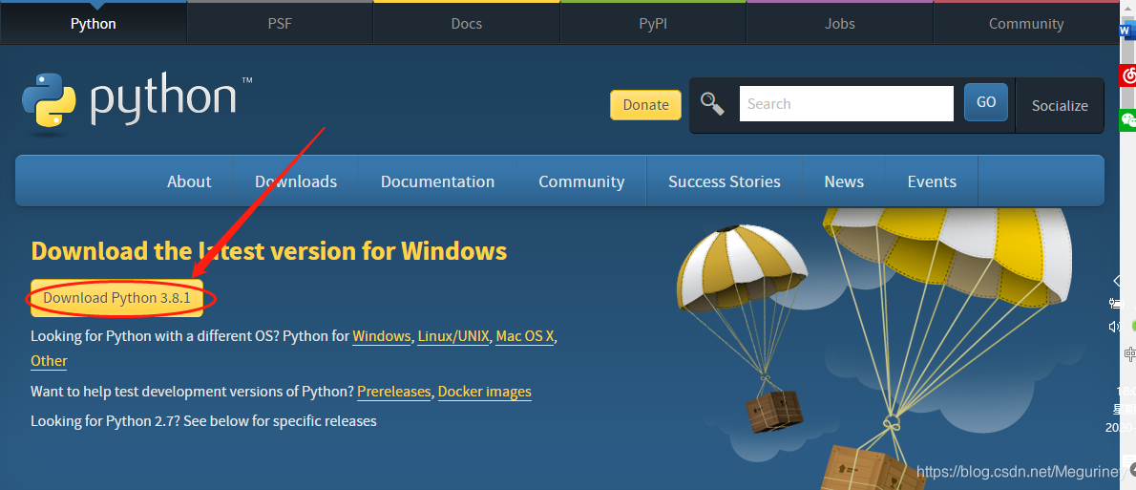The width and height of the screenshot is (1136, 490).
Task: Open the Socialize menu
Action: coord(1060,105)
